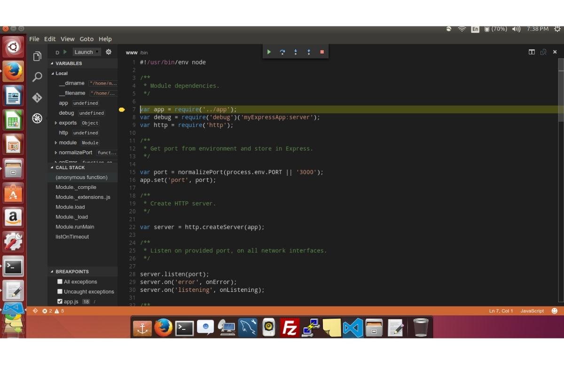Click the www file tab title

(132, 53)
